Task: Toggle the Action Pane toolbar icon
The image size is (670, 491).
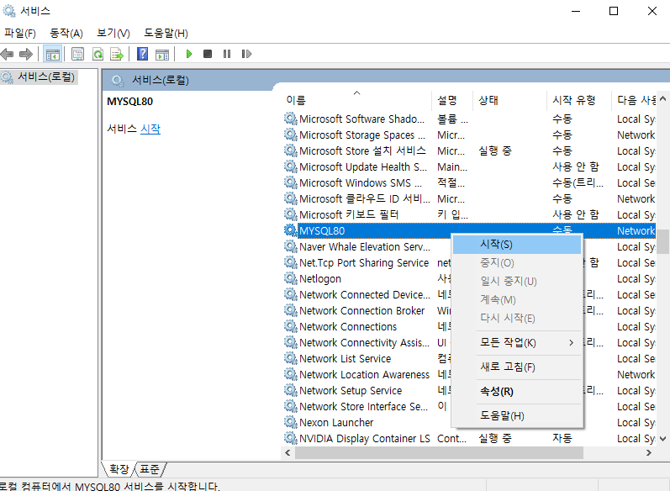Action: coord(162,54)
